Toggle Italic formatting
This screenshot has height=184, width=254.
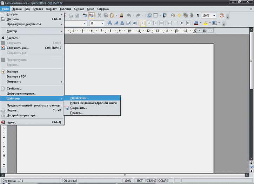[116, 23]
